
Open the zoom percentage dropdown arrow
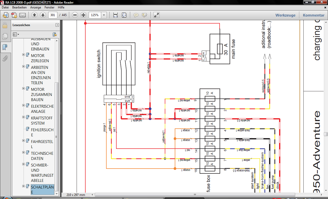coord(104,15)
